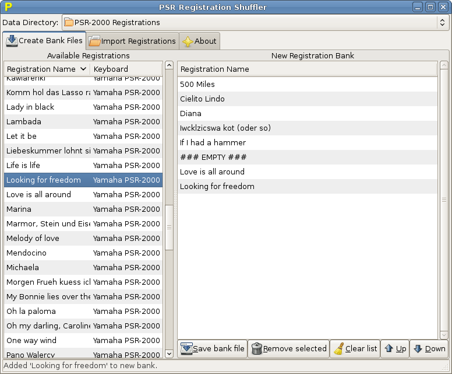Image resolution: width=452 pixels, height=374 pixels.
Task: Select 'Melody of love' in available registrations
Action: point(33,238)
